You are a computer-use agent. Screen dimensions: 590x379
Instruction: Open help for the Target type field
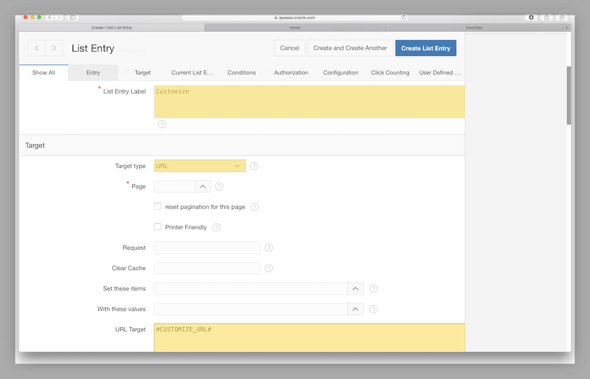pos(254,166)
